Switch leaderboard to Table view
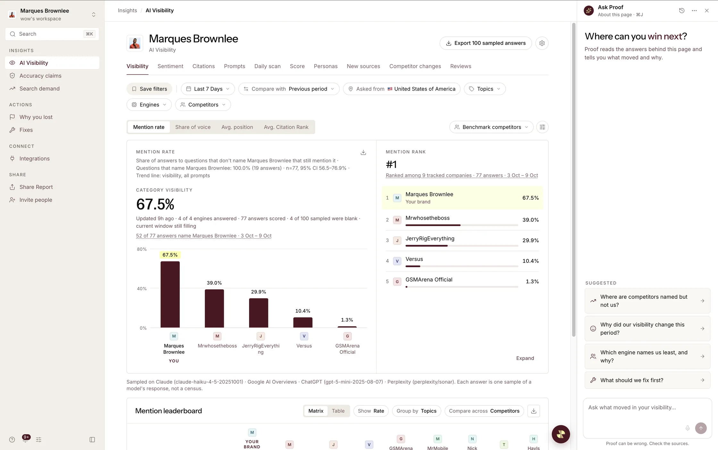This screenshot has height=450, width=718. click(338, 411)
